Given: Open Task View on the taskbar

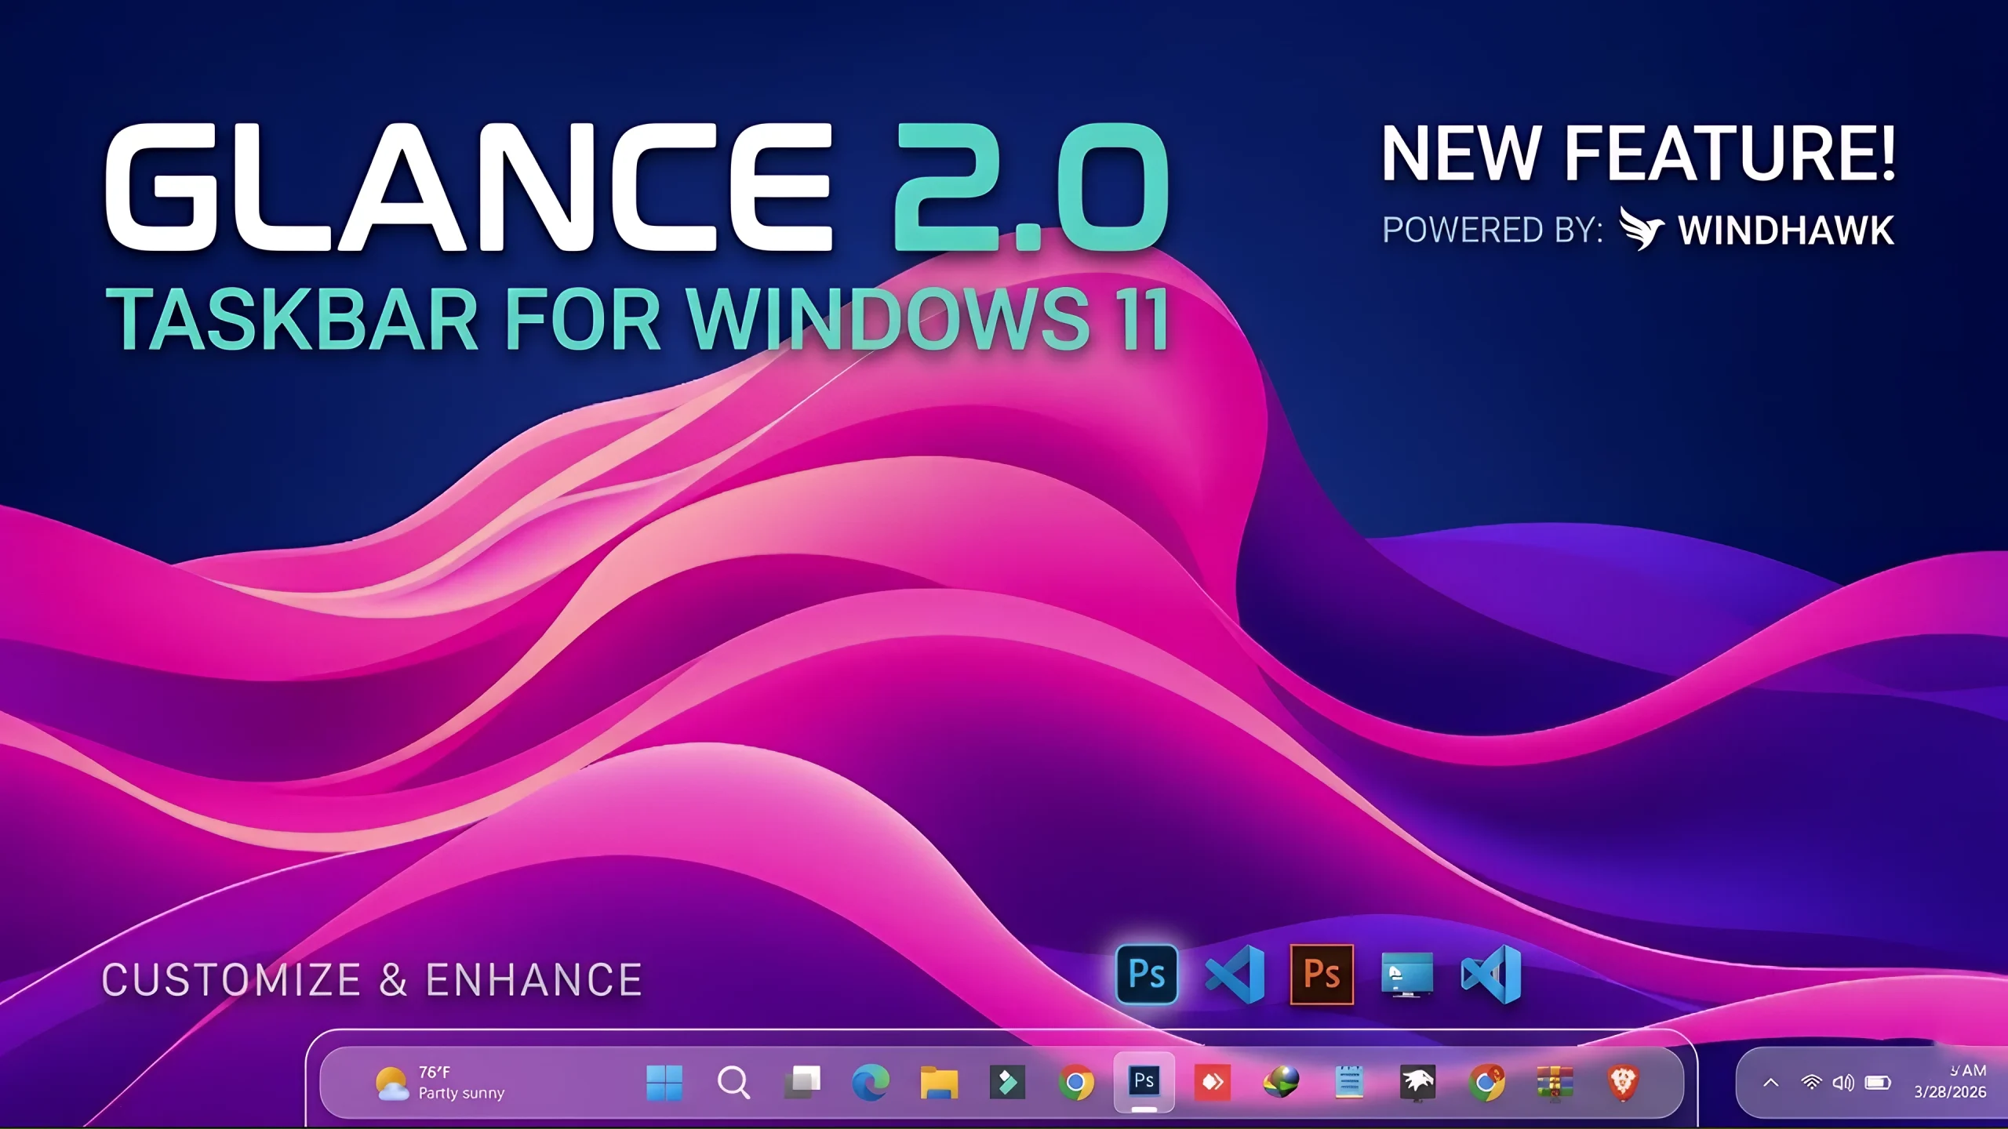Looking at the screenshot, I should point(802,1081).
